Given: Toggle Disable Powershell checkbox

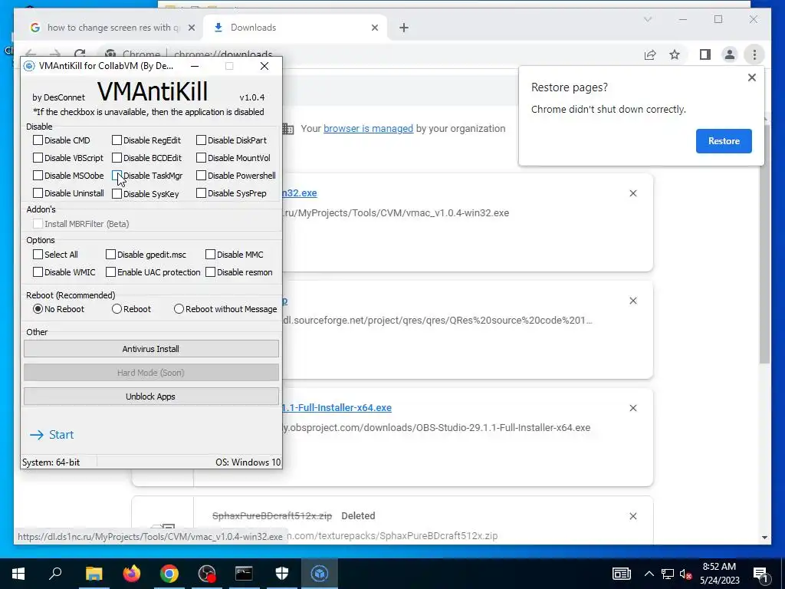Looking at the screenshot, I should 201,176.
